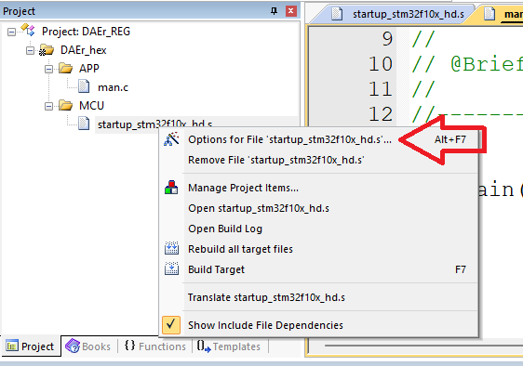
Task: Click the man.c file icon
Action: click(x=84, y=86)
